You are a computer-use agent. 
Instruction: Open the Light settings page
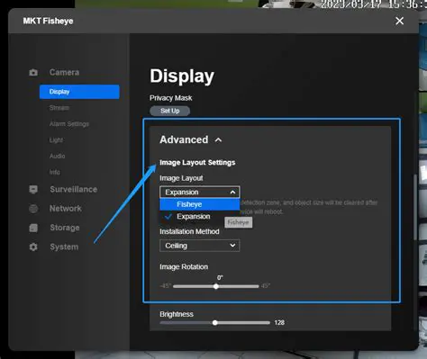click(56, 140)
